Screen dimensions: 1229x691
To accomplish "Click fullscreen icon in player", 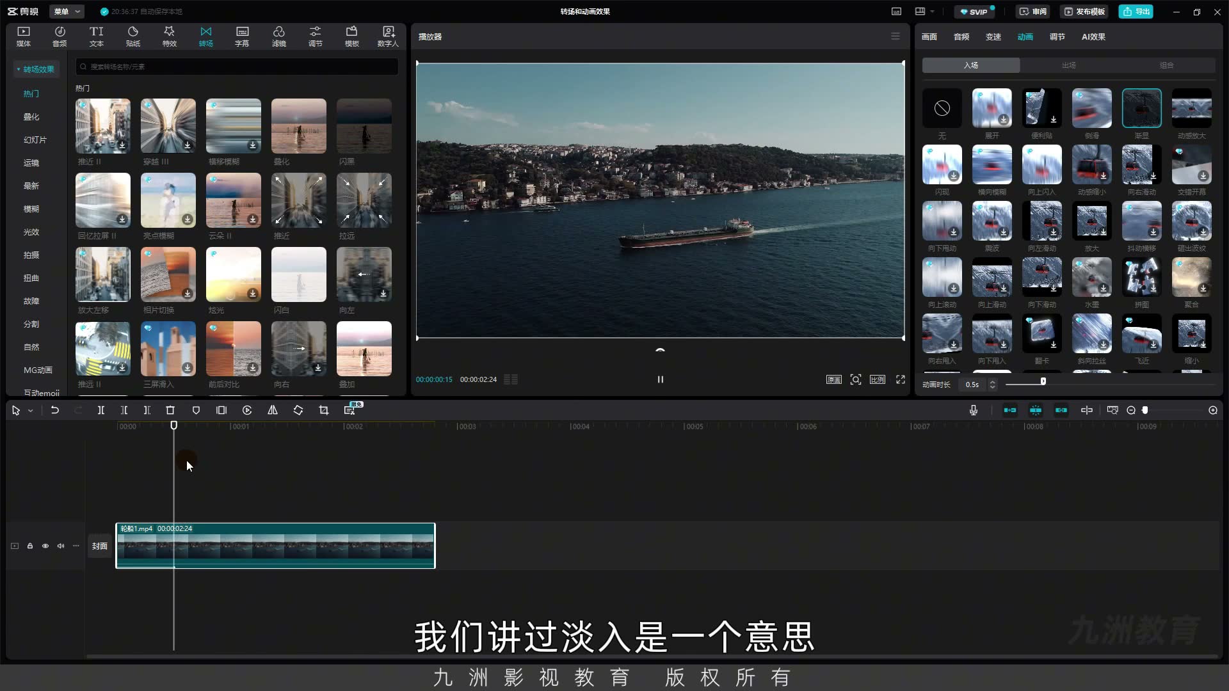I will point(901,379).
